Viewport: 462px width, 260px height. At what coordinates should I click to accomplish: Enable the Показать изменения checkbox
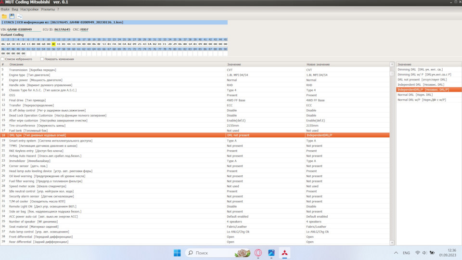(x=42, y=59)
